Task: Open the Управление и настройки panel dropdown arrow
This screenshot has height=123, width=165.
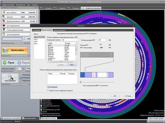Action: (x=35, y=8)
